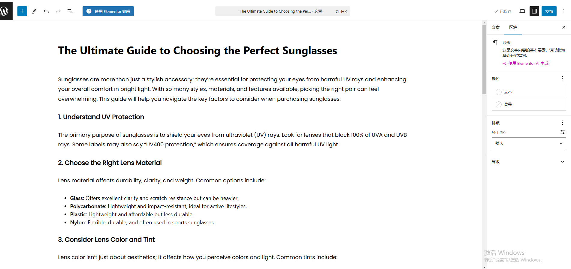The width and height of the screenshot is (571, 269).
Task: Click the laptop preview icon
Action: point(522,11)
